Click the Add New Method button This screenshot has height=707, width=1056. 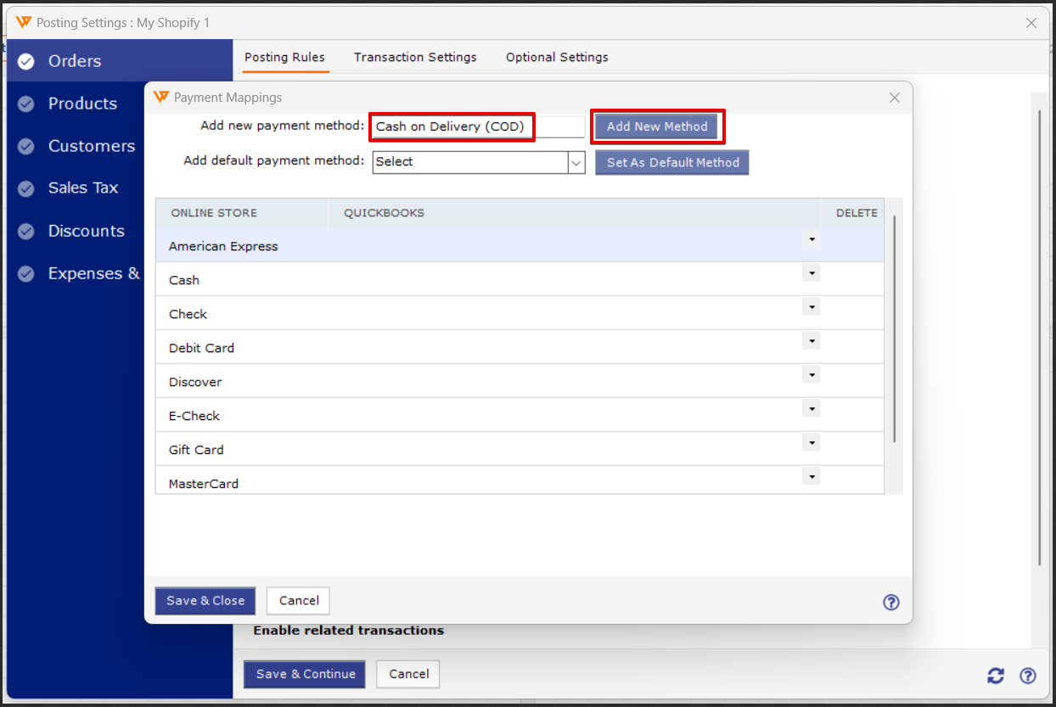[657, 126]
